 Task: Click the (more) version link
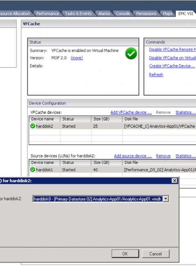coord(77,58)
